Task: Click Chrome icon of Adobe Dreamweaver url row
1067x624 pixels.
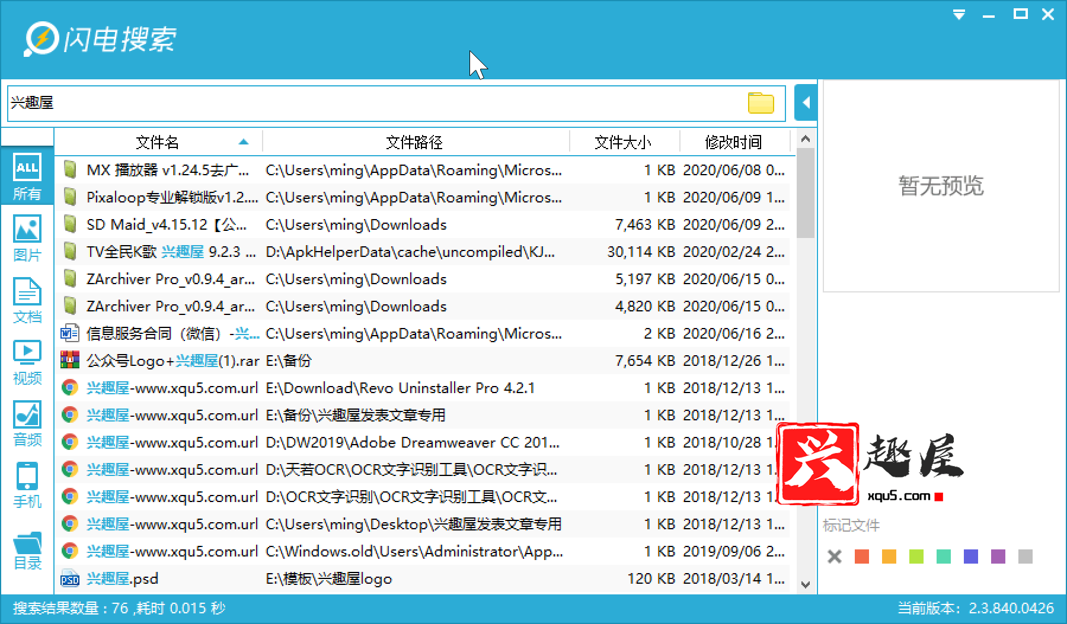Action: click(x=70, y=442)
